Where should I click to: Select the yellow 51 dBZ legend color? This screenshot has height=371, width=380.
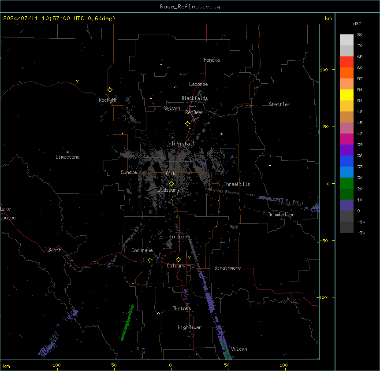click(346, 95)
